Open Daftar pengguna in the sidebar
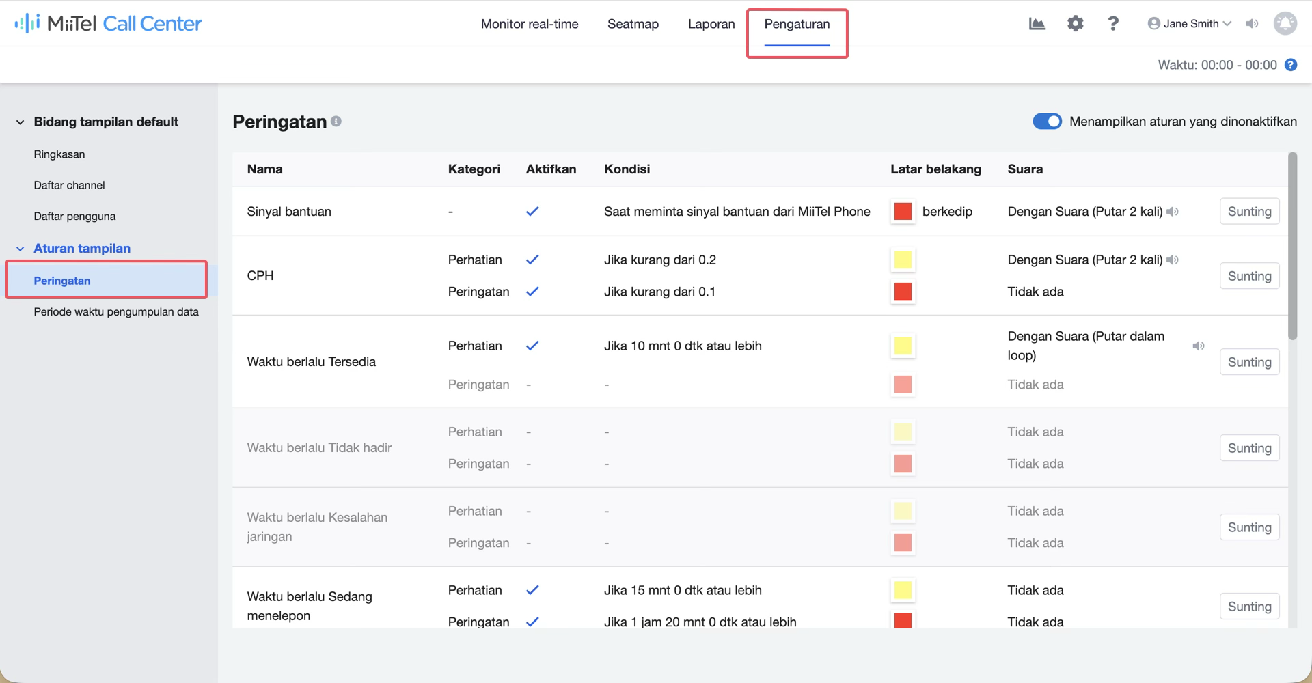 [74, 216]
